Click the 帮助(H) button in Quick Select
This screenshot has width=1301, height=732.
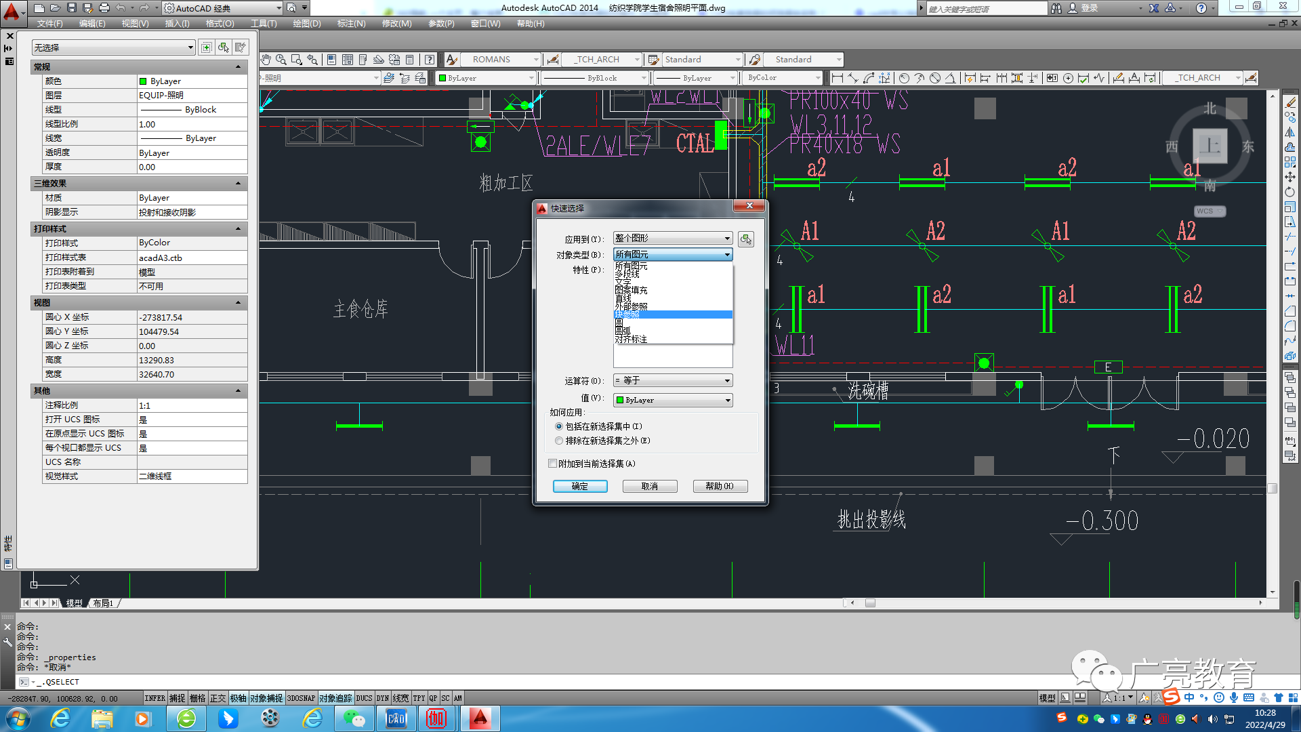720,487
